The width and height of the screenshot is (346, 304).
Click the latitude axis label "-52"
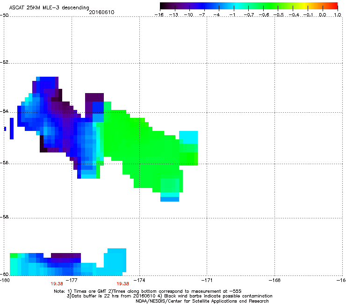click(4, 62)
